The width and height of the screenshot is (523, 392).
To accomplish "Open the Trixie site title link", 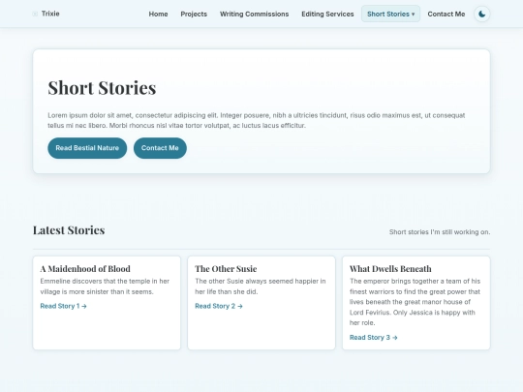I will 50,14.
